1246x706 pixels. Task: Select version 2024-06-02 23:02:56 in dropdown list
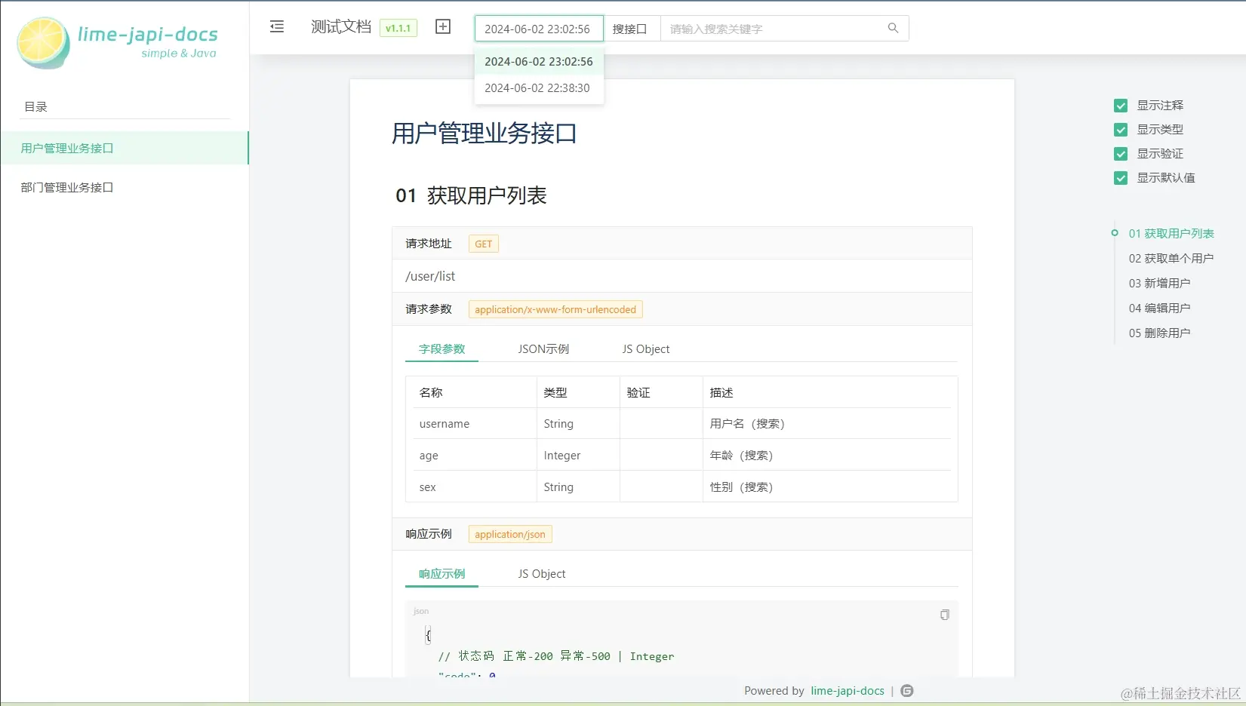coord(539,62)
